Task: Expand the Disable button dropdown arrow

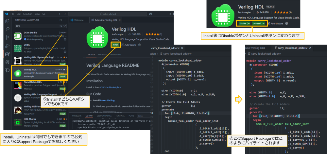Action: (249, 23)
